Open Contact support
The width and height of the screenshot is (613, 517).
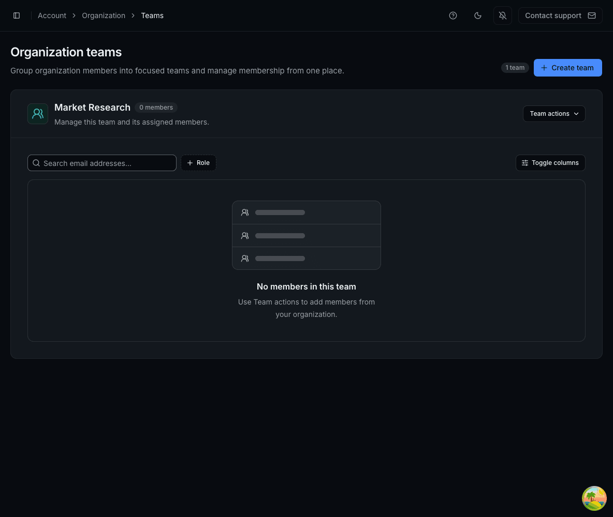coord(560,16)
